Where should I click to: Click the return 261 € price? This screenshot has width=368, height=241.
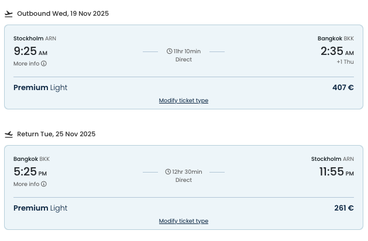(x=343, y=208)
